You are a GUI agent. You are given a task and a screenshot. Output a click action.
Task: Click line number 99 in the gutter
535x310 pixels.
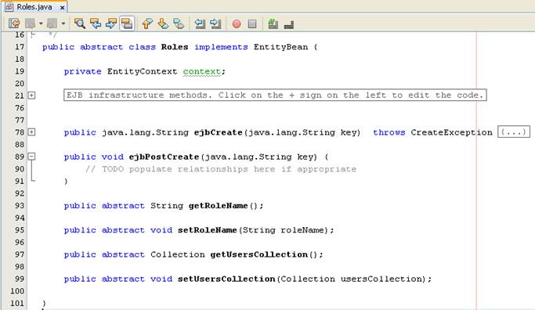click(20, 279)
